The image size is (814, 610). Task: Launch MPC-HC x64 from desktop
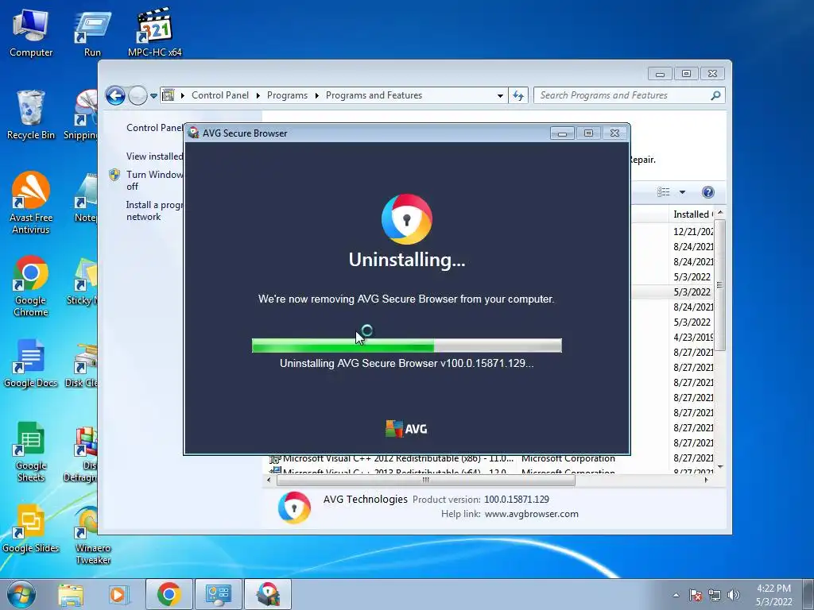coord(154,32)
